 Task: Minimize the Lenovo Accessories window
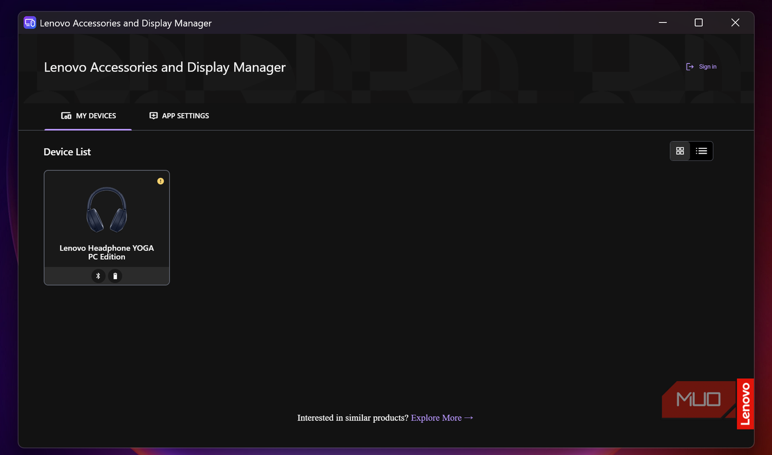point(663,23)
